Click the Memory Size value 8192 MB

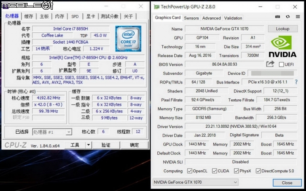(x=203, y=118)
